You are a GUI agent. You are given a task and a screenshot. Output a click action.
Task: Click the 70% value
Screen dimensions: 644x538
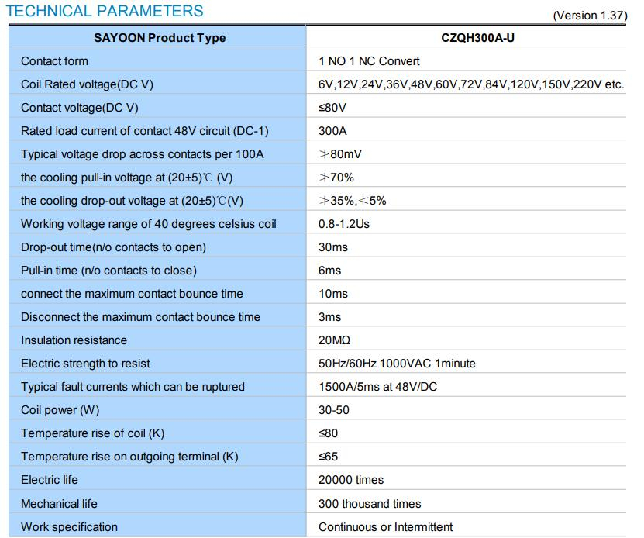tap(336, 178)
